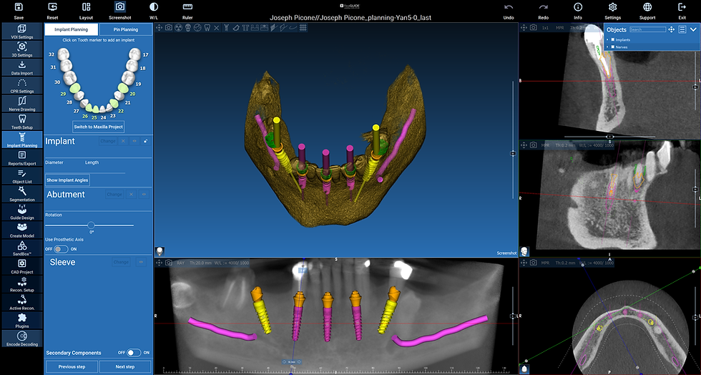
Task: Open Guide Design step
Action: click(22, 212)
